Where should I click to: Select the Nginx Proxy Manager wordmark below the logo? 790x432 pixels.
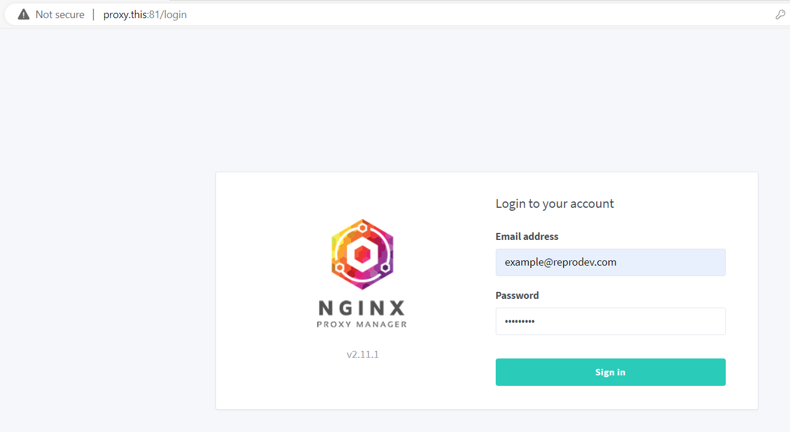coord(362,315)
